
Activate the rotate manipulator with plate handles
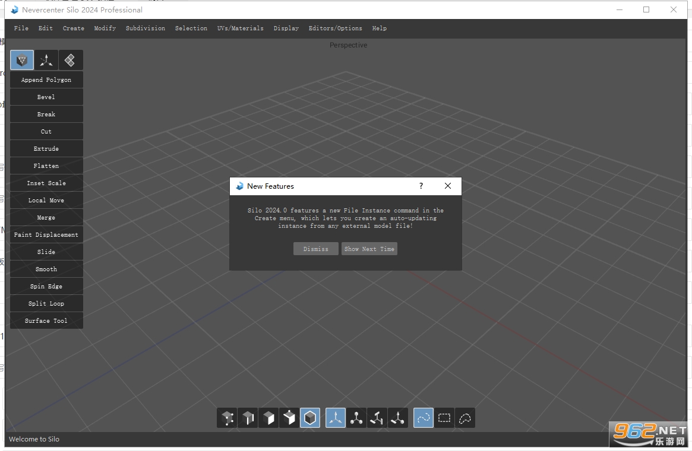coord(377,418)
